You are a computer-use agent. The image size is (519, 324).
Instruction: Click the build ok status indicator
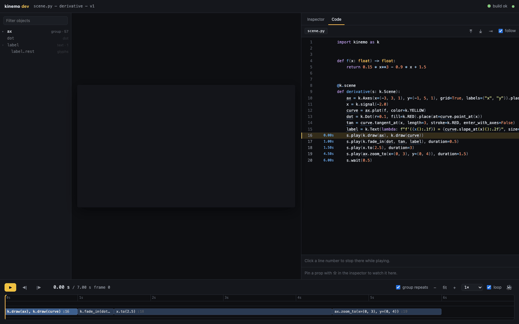point(497,6)
